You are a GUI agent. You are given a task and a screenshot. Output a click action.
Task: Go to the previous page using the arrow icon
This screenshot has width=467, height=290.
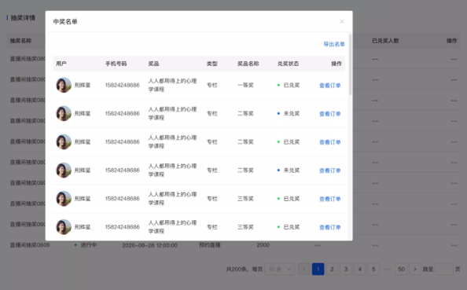[304, 269]
